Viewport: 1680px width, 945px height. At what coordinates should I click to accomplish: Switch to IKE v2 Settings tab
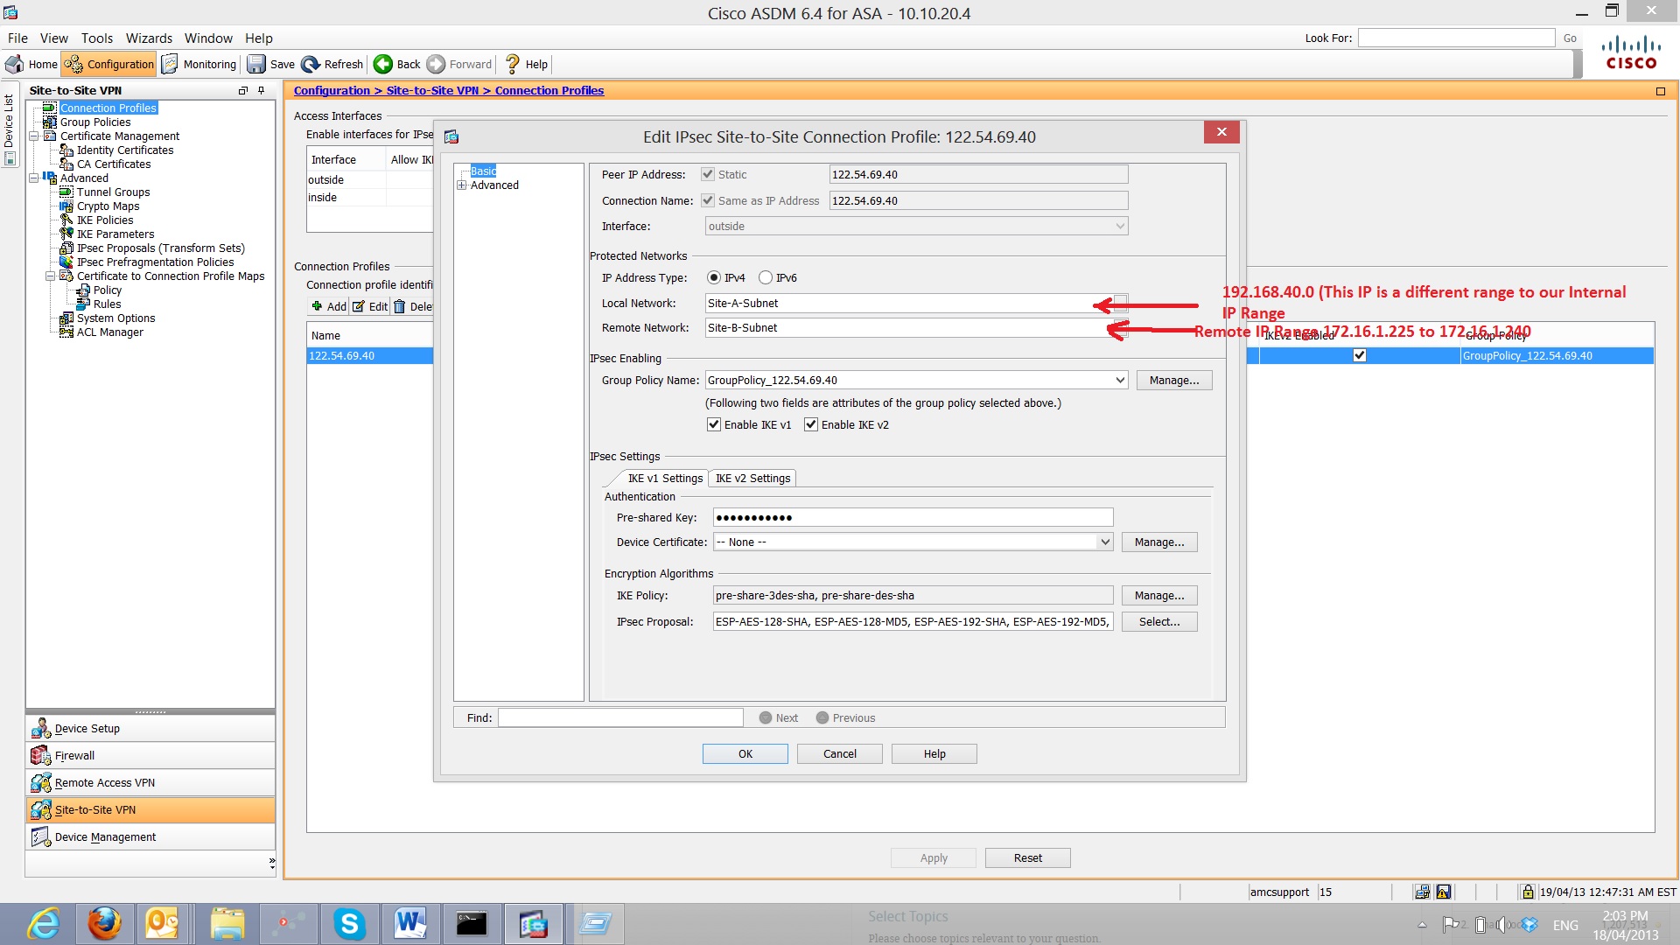752,478
